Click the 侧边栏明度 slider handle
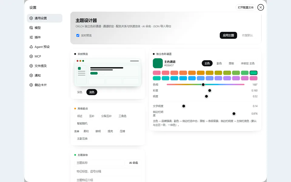Viewport: 291px width, 182px height. pos(234,114)
